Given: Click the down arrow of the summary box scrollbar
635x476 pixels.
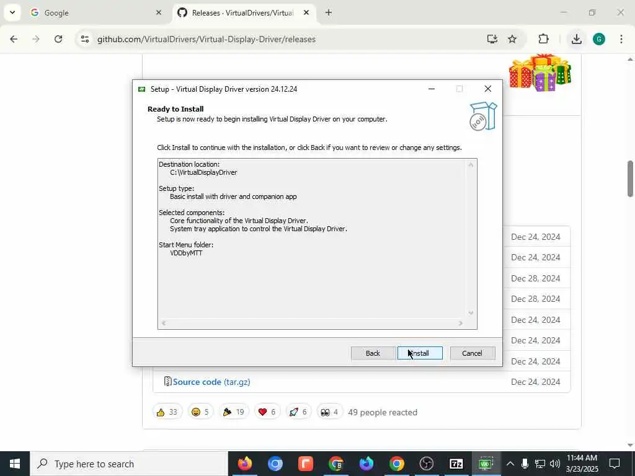Looking at the screenshot, I should pyautogui.click(x=471, y=313).
